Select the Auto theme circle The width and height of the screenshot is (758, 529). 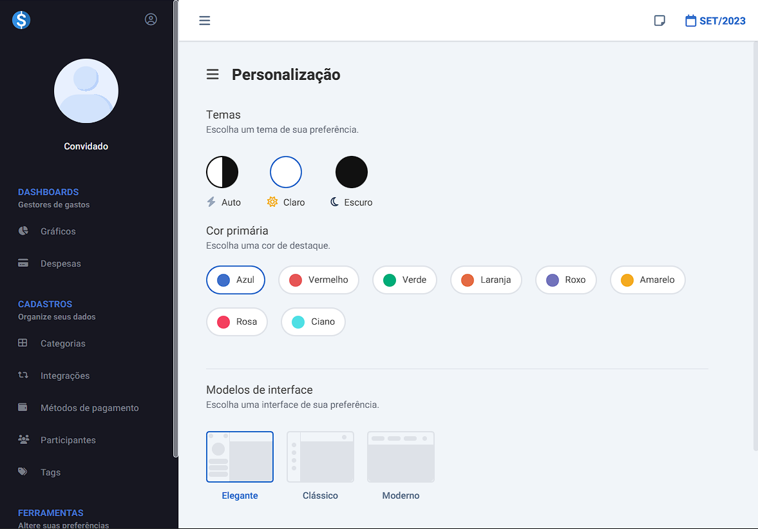pyautogui.click(x=222, y=172)
